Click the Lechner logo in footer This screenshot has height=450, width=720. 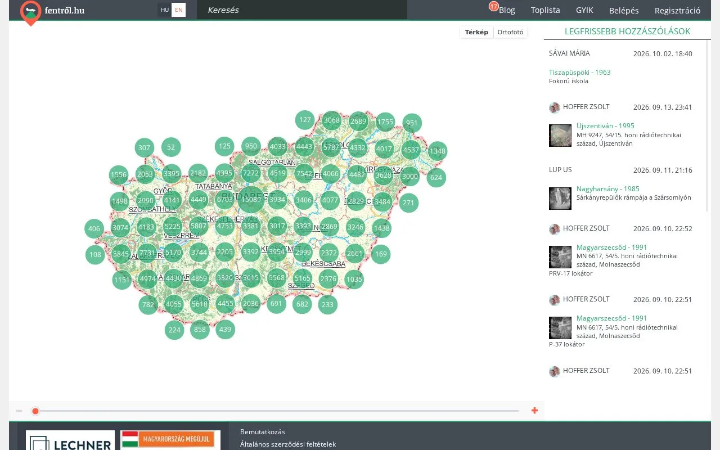pyautogui.click(x=70, y=440)
